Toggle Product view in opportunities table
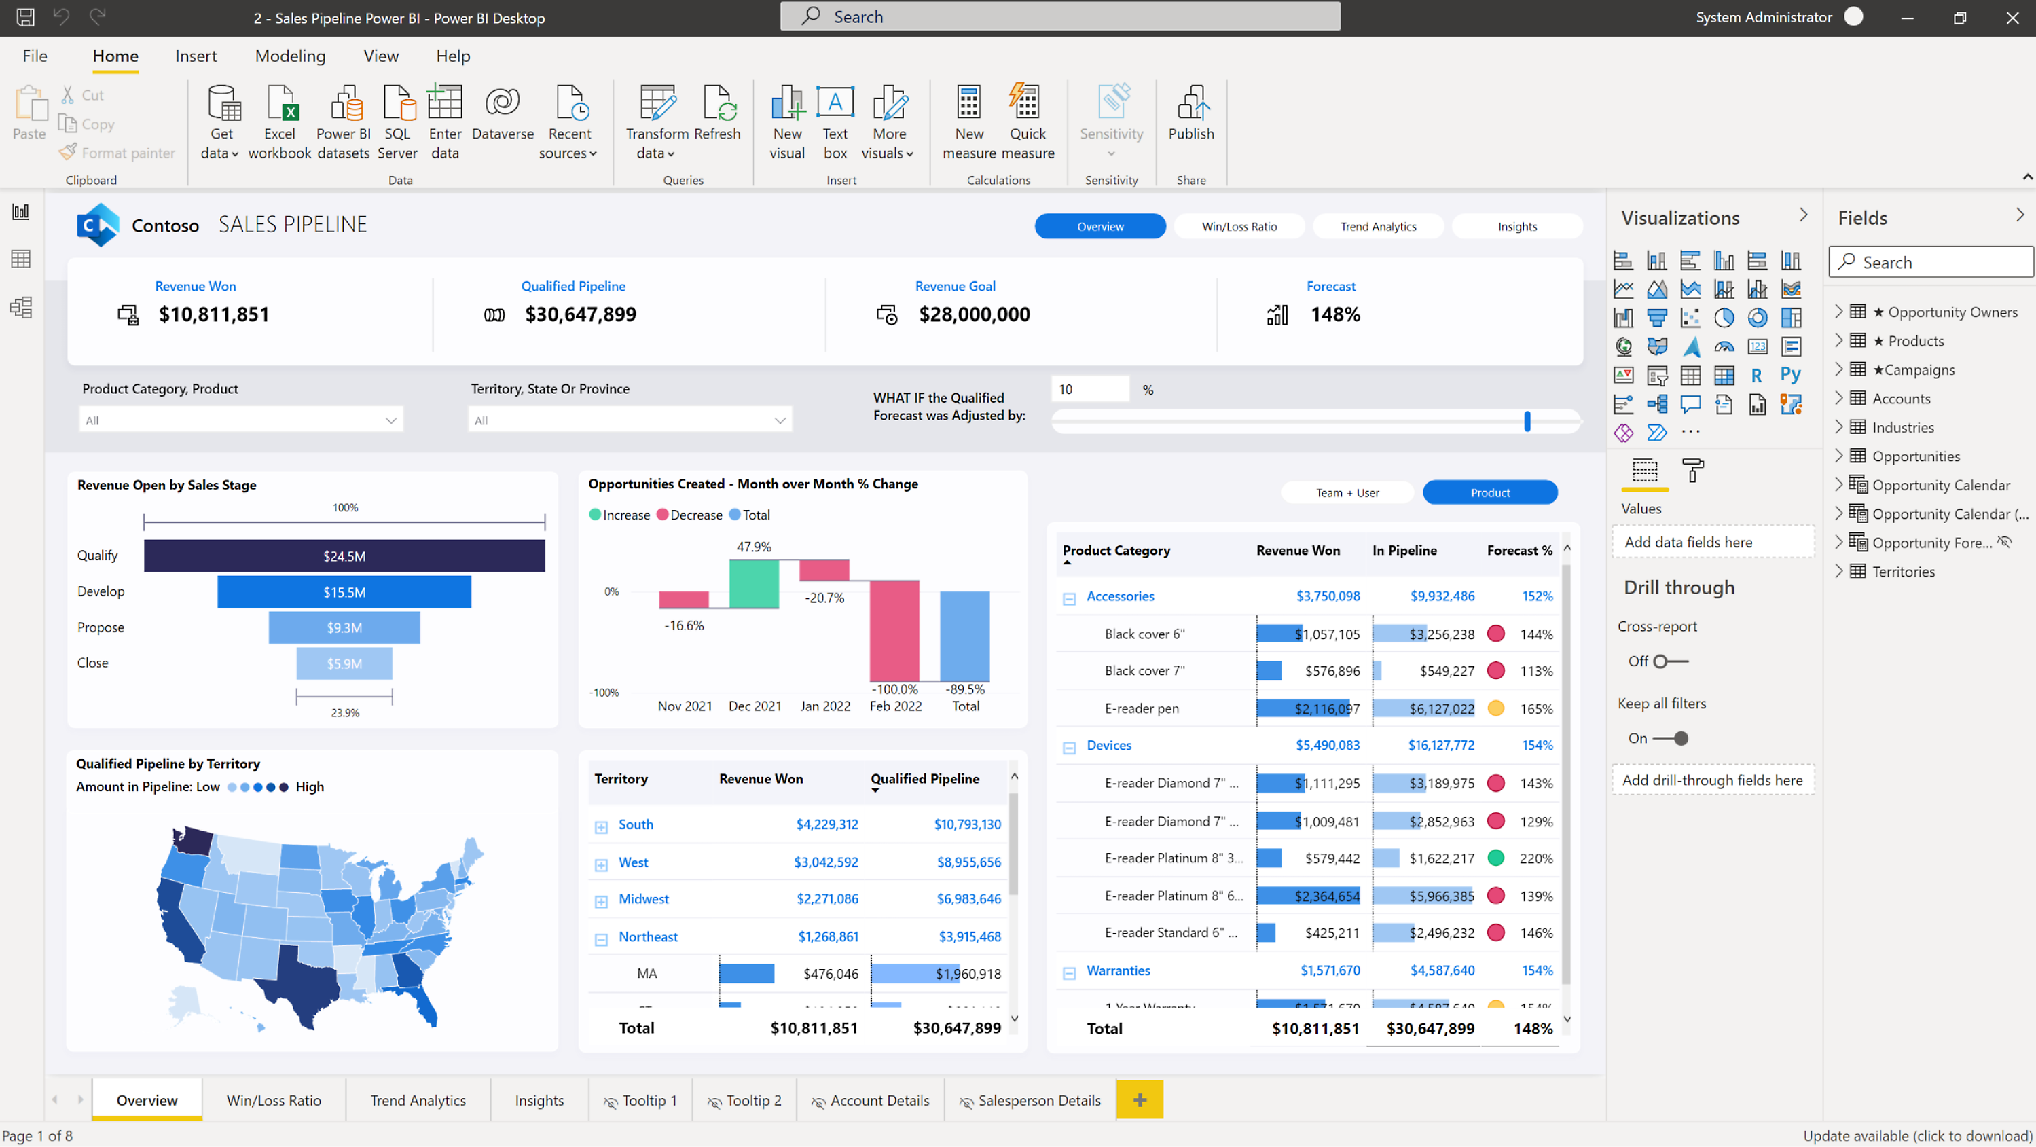 (1489, 492)
